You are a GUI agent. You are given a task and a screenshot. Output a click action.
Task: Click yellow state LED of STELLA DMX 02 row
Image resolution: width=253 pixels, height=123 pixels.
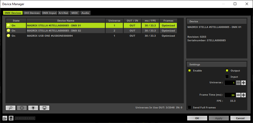[8, 30]
